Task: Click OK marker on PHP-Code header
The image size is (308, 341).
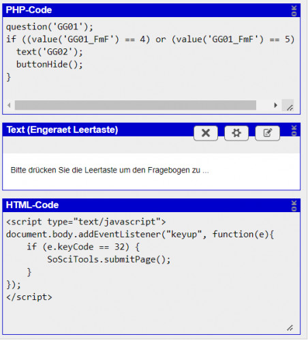Action: click(x=294, y=11)
